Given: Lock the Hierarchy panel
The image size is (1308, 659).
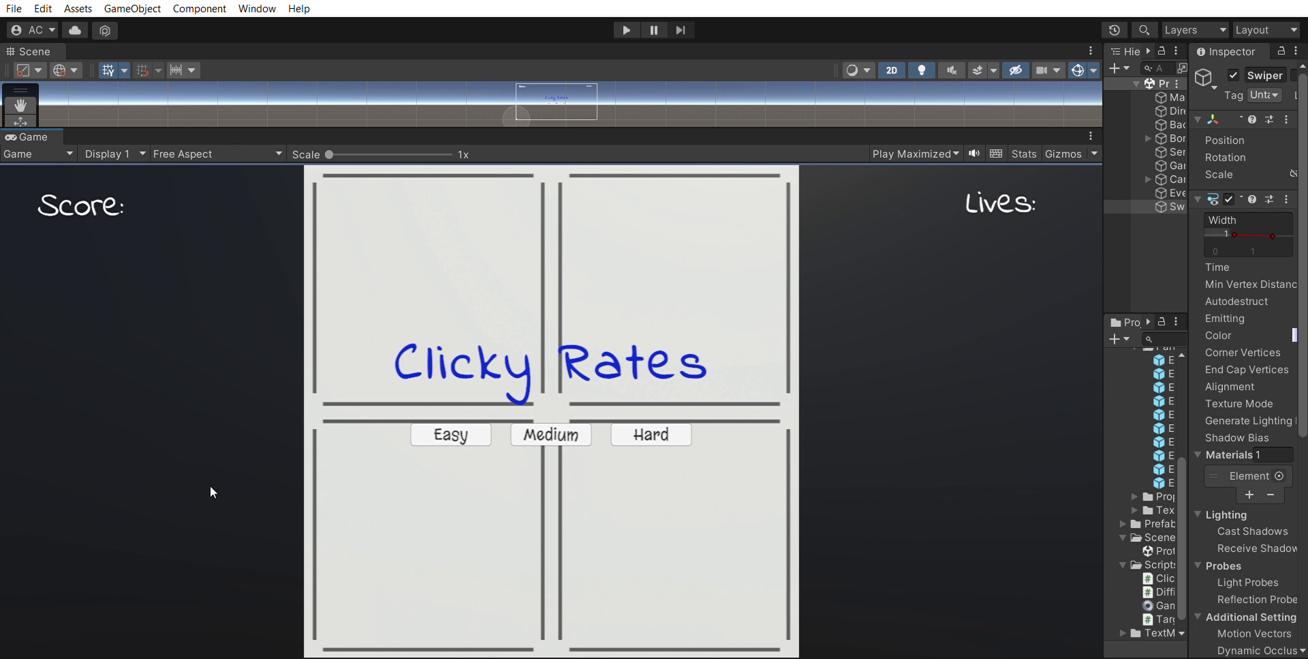Looking at the screenshot, I should pos(1162,51).
